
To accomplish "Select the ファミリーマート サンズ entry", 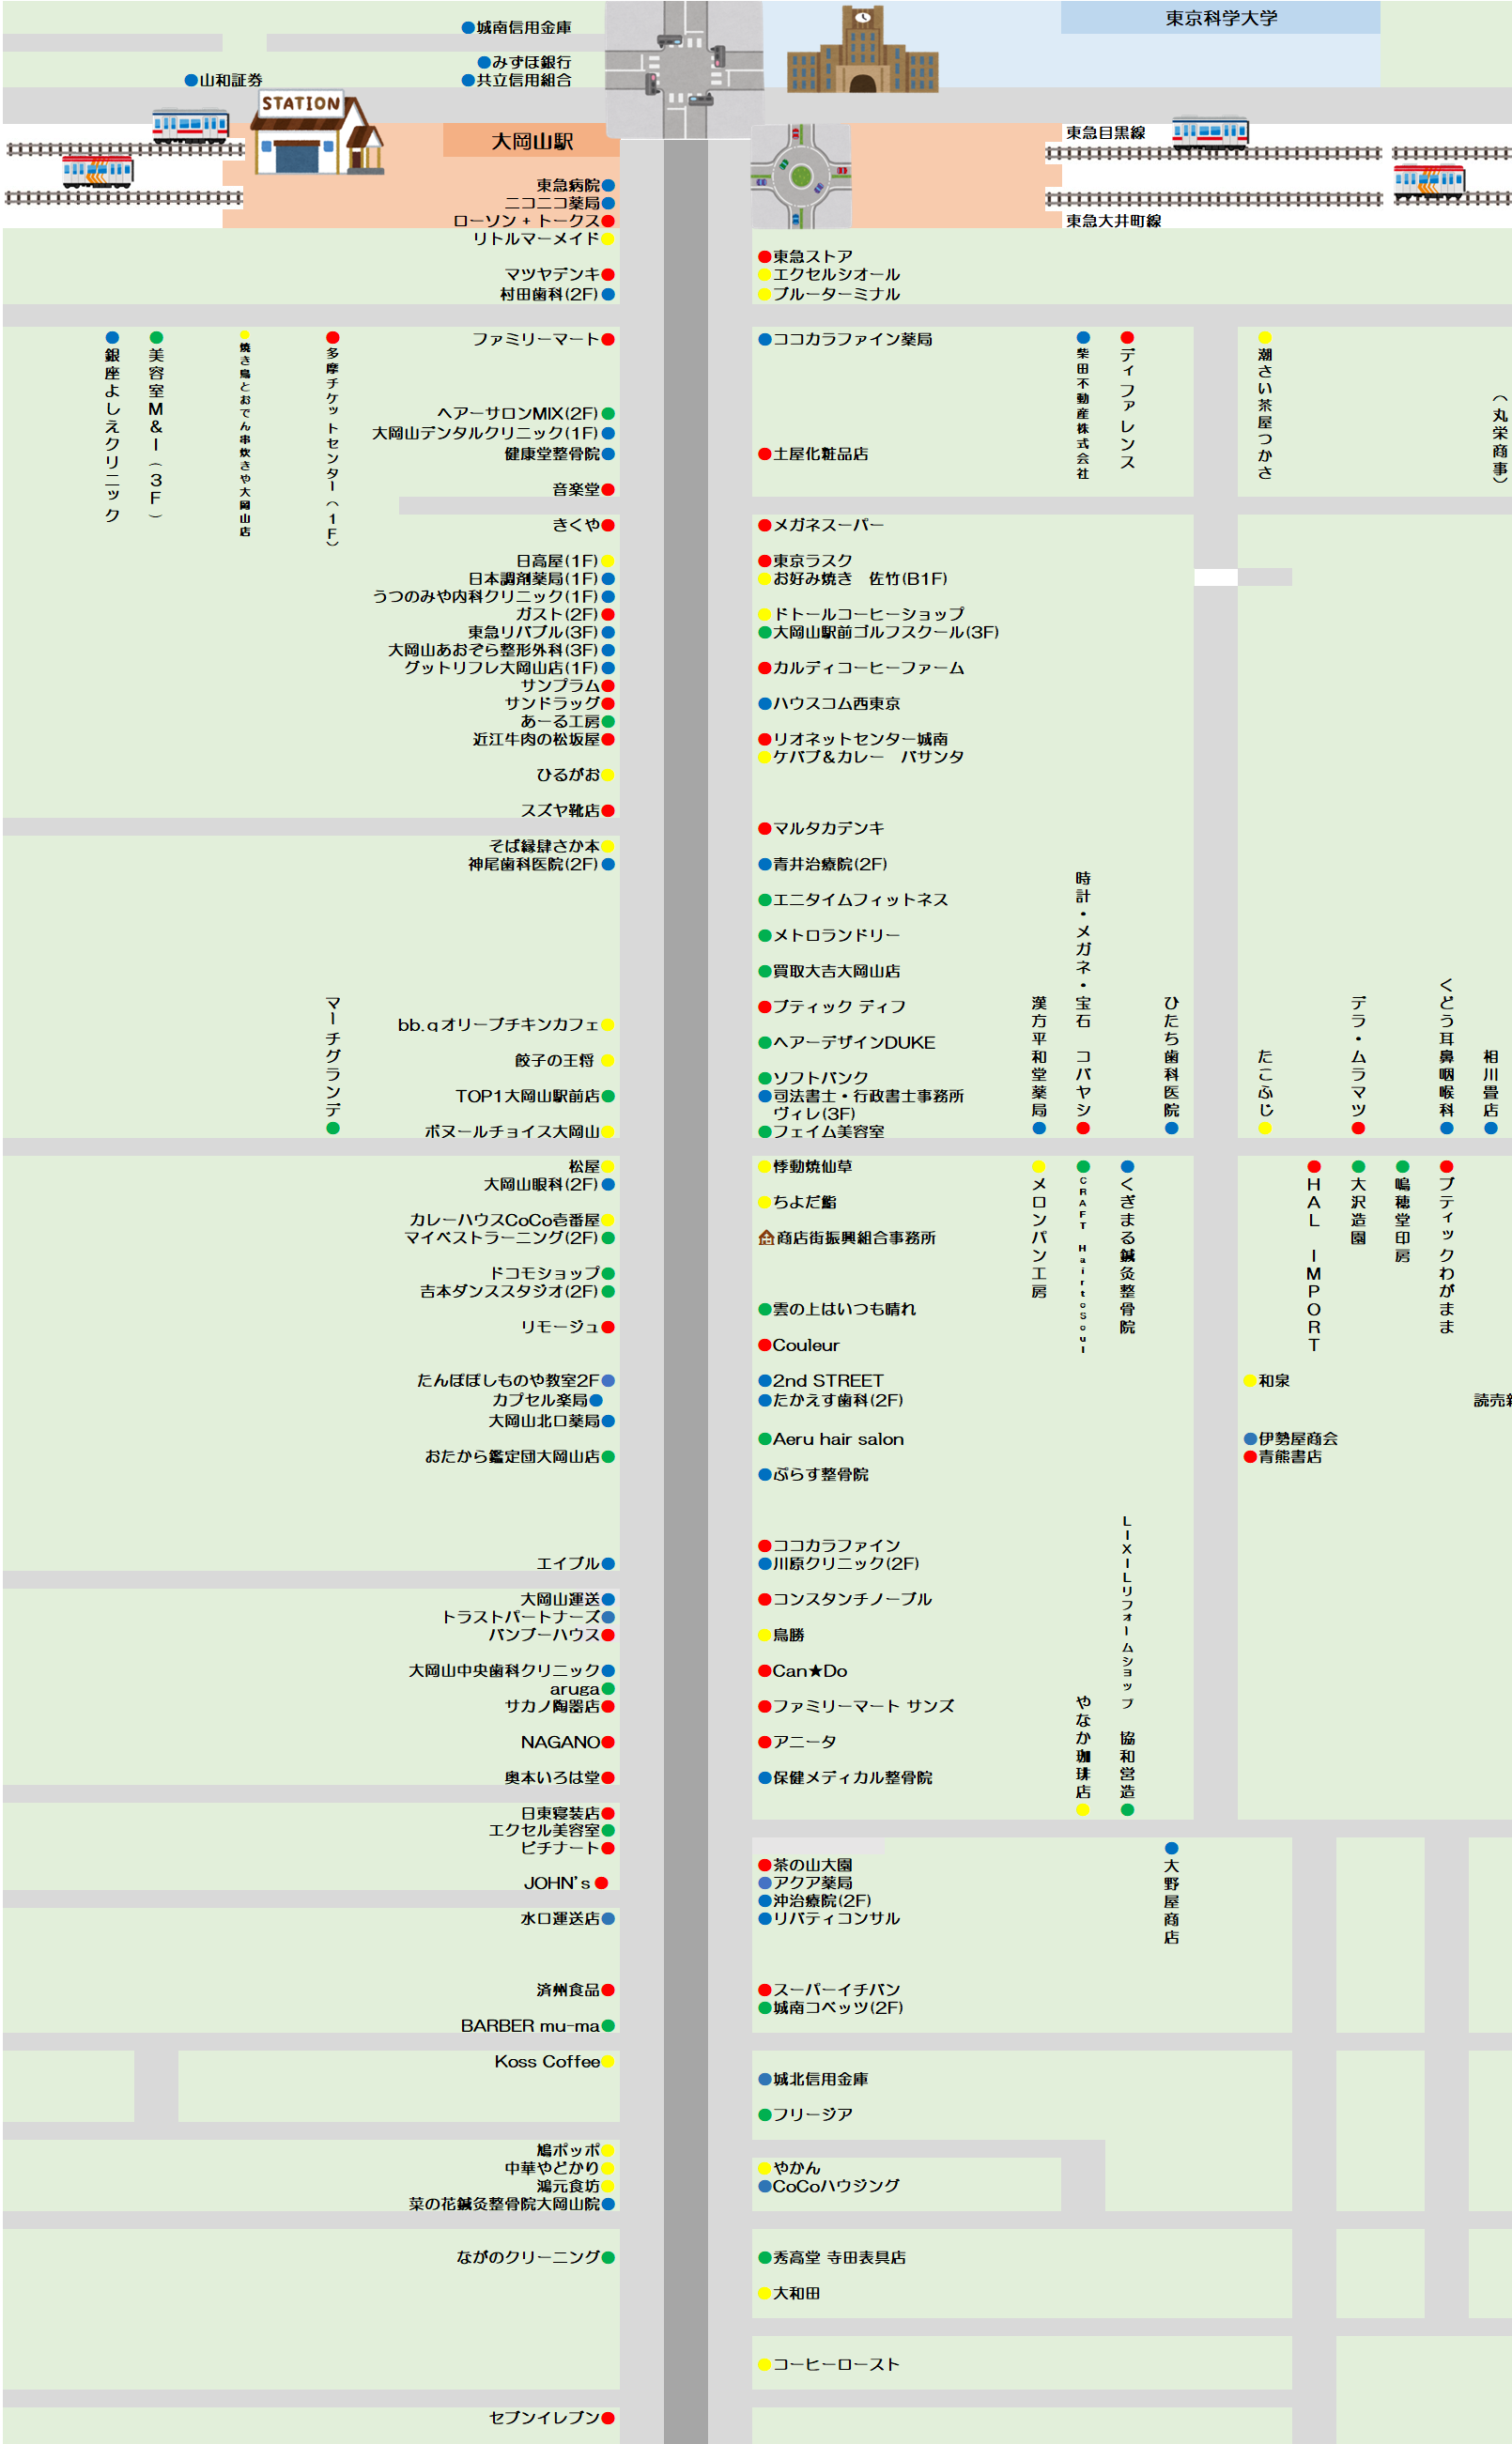I will pos(856,1706).
